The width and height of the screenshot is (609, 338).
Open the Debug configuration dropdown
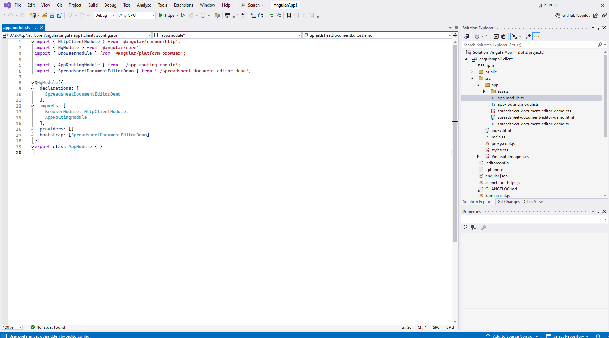[105, 15]
